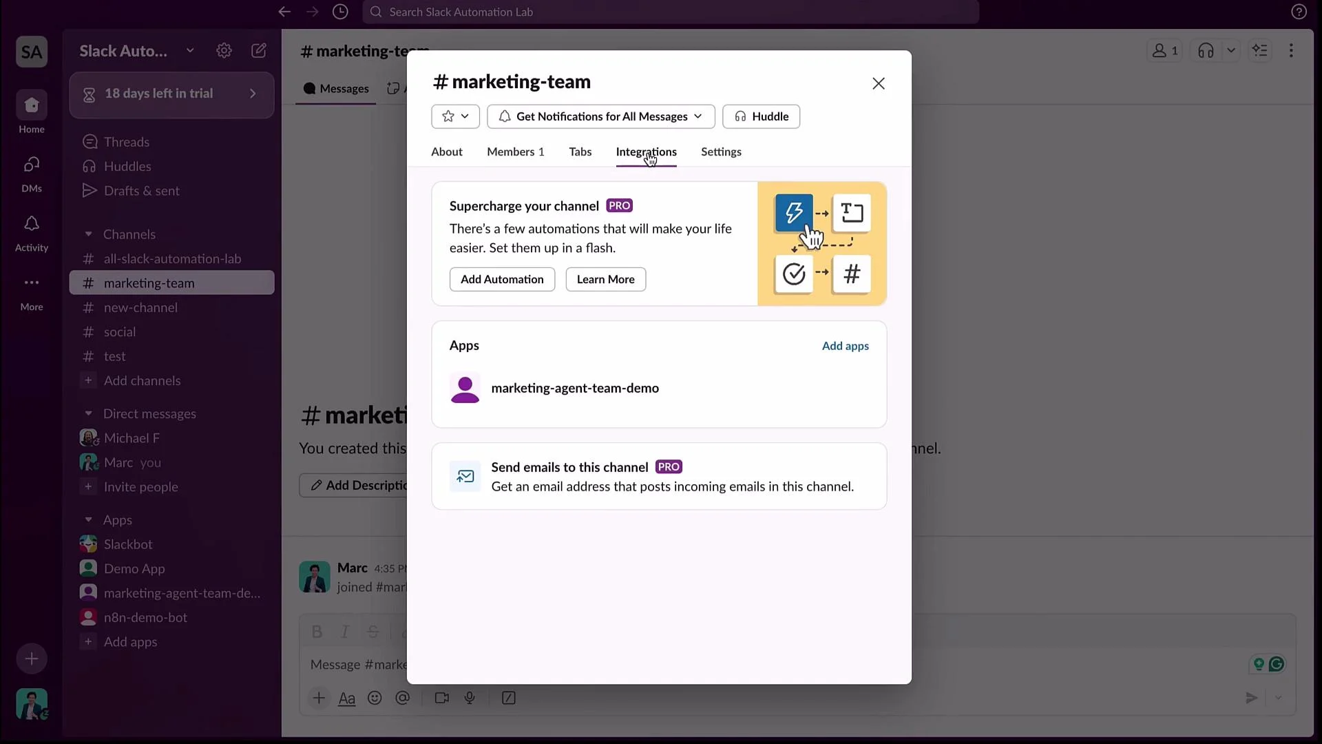Click the send message arrow icon
Viewport: 1322px width, 744px height.
pos(1252,698)
